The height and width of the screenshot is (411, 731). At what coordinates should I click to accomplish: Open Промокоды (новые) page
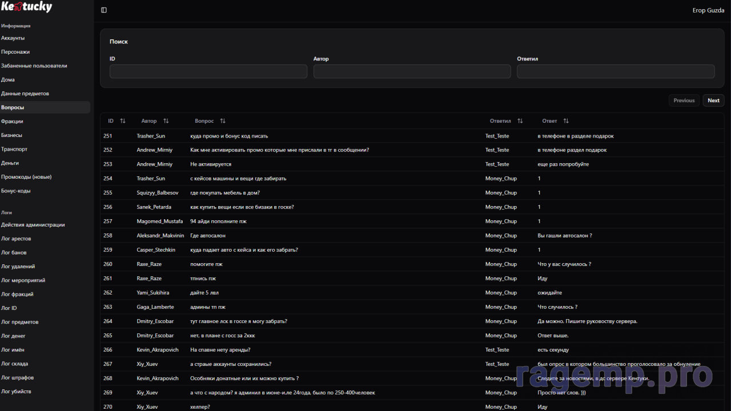coord(26,177)
